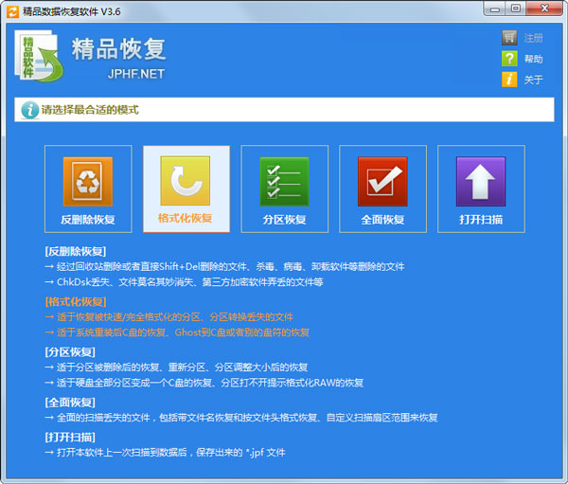Choose the red checkmark full recovery icon
568x484 pixels.
[382, 181]
